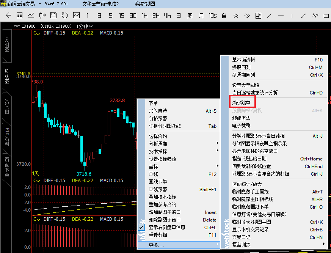Select the 15-minute period toolbar button
331x253 pixels.
(x=122, y=16)
